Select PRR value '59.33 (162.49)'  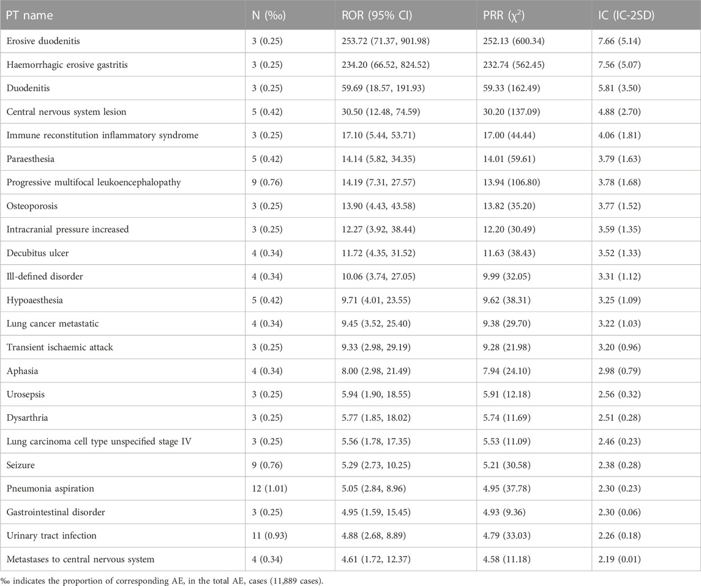pyautogui.click(x=511, y=88)
